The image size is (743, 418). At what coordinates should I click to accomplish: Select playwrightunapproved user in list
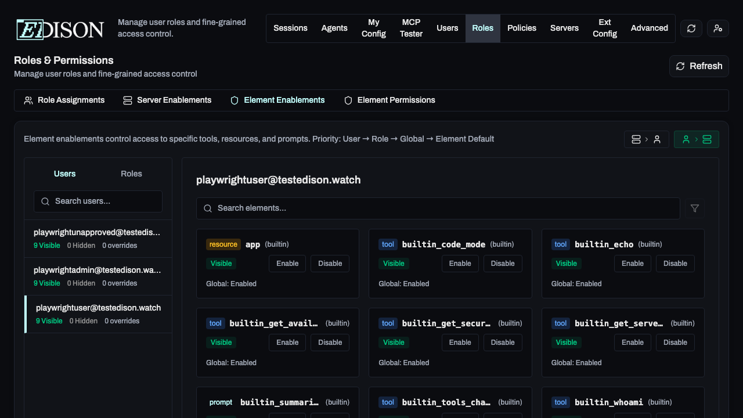(98, 239)
